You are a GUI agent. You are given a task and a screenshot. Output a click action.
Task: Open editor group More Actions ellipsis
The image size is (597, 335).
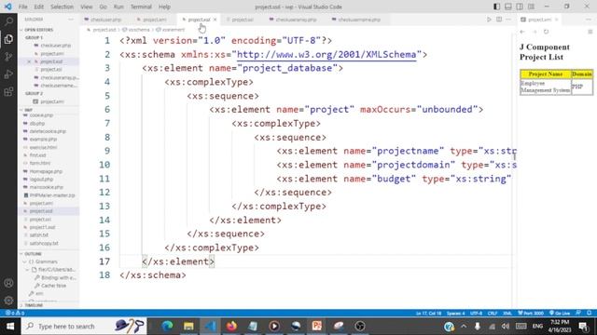(x=508, y=20)
